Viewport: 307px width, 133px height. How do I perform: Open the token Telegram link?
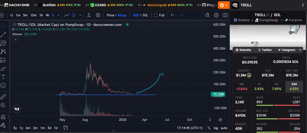pos(287,50)
